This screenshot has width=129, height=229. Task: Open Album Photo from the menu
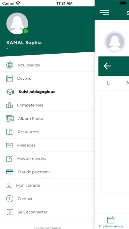[47, 118]
